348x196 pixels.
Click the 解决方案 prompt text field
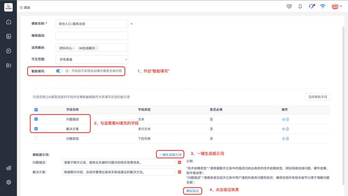(119, 172)
